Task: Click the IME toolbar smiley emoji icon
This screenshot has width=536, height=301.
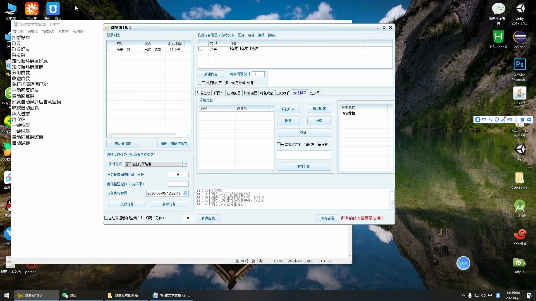Action: (x=497, y=120)
